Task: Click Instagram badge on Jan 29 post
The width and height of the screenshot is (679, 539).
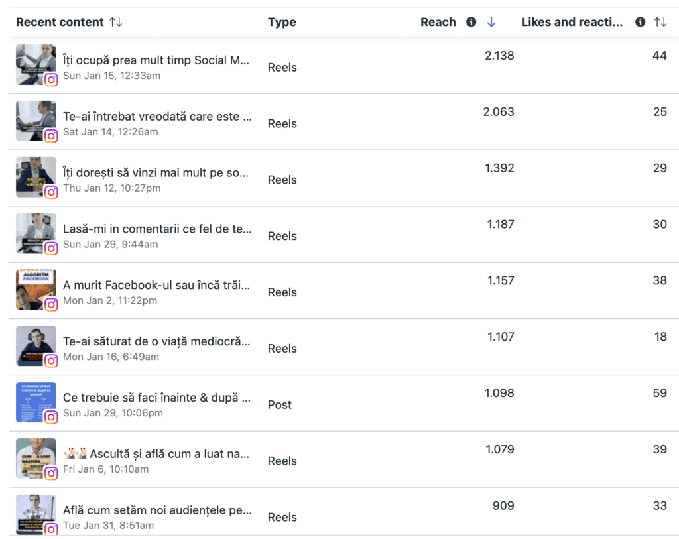Action: point(51,417)
